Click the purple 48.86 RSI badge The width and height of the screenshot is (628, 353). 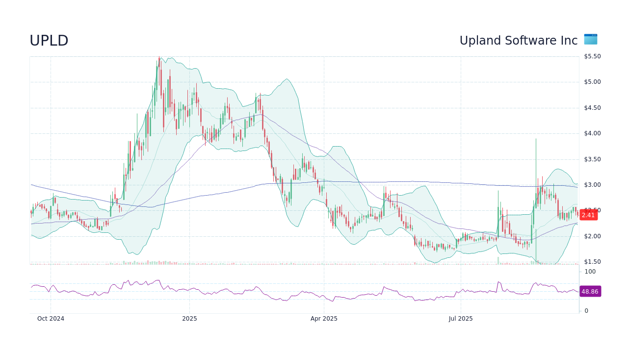point(590,292)
